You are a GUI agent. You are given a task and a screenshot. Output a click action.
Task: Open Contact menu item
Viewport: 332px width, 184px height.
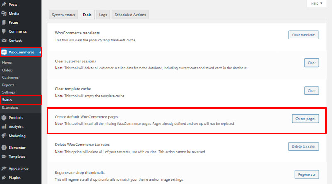coord(15,40)
